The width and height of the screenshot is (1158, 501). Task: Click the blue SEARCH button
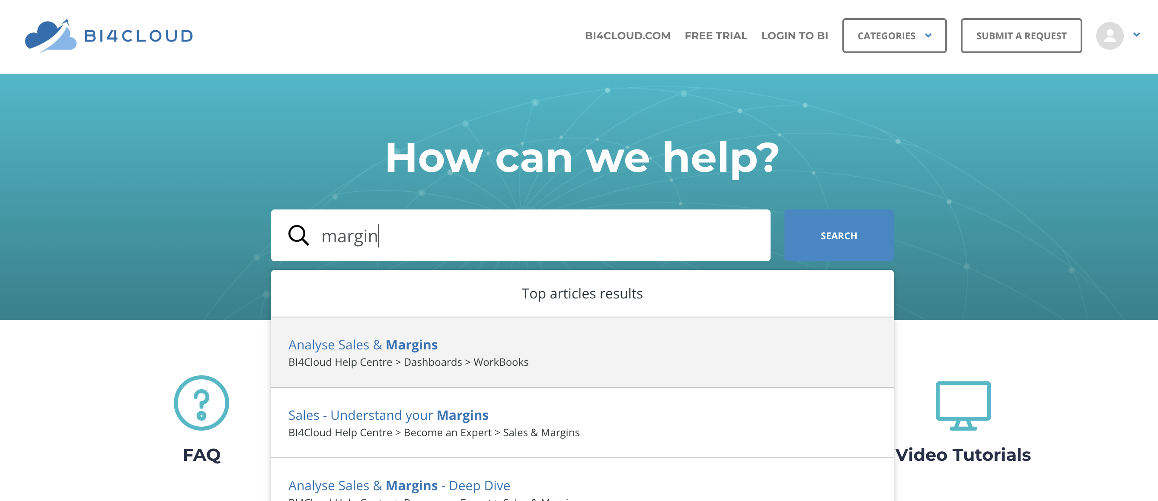(838, 235)
